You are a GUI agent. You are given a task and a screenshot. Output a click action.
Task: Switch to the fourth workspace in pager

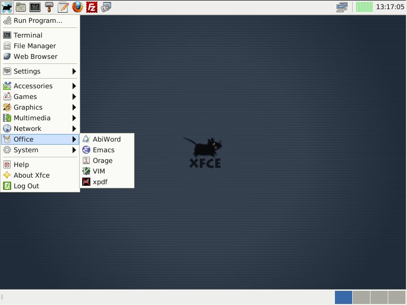(397, 297)
